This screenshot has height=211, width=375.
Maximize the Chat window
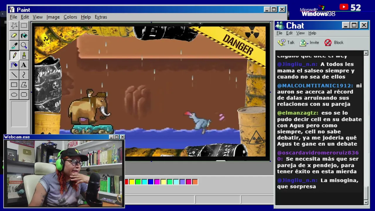click(x=354, y=25)
